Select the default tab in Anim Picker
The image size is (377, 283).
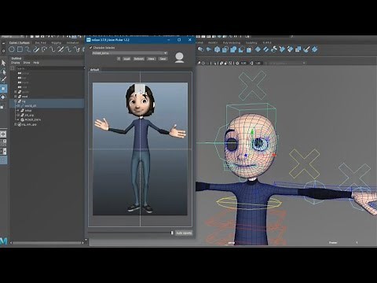(x=94, y=70)
